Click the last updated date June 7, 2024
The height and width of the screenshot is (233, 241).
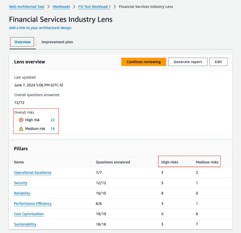[39, 85]
